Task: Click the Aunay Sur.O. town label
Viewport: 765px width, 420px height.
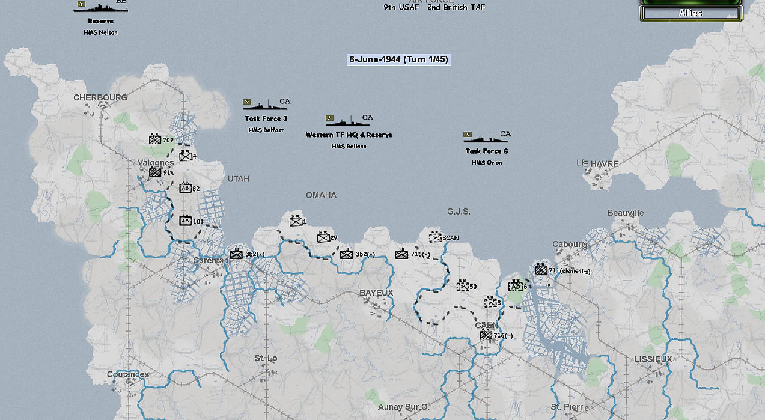Action: click(404, 407)
